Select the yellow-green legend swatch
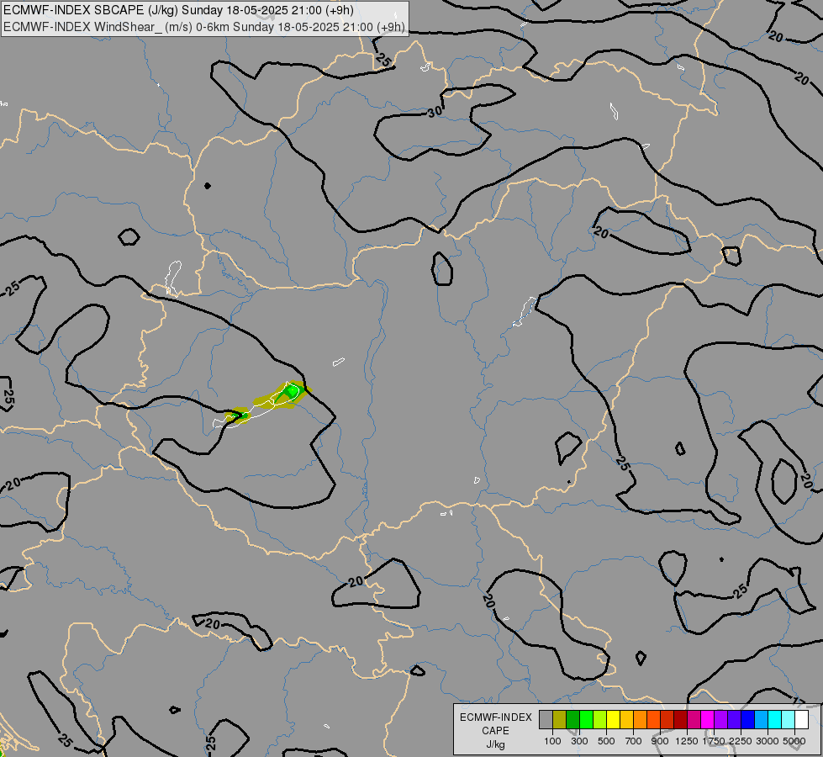Viewport: 823px width, 757px height. pos(600,720)
